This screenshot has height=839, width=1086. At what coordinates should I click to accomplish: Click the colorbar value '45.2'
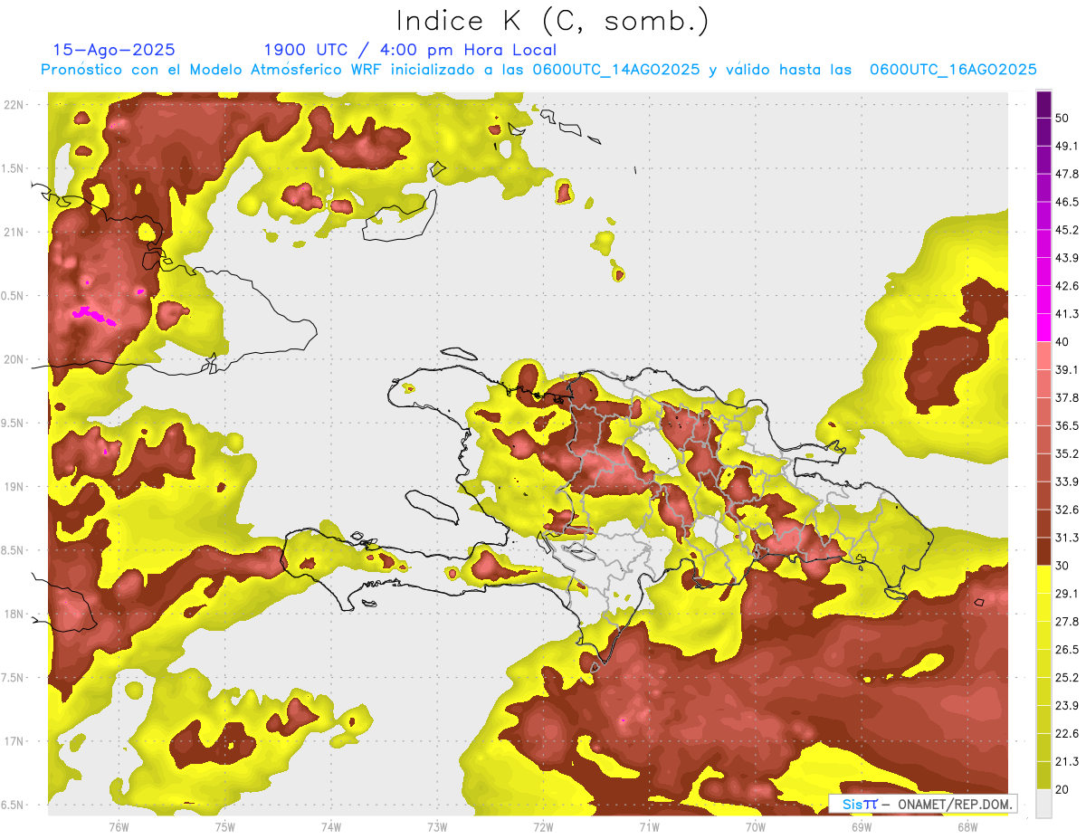pyautogui.click(x=1067, y=230)
